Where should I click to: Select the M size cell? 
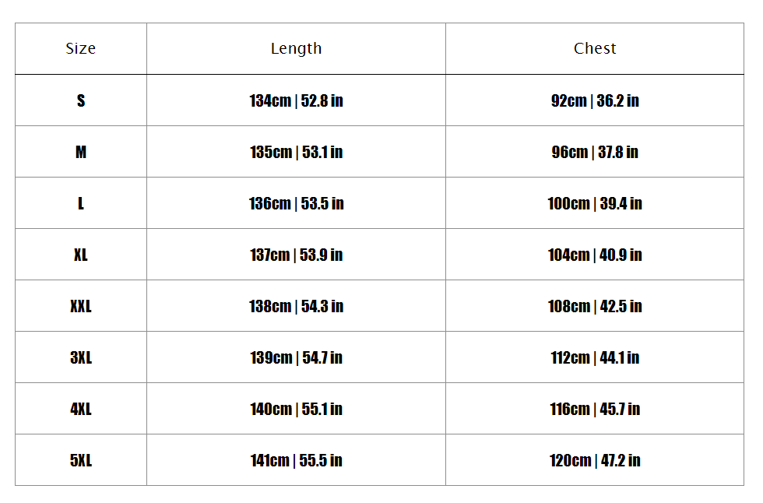coord(81,152)
